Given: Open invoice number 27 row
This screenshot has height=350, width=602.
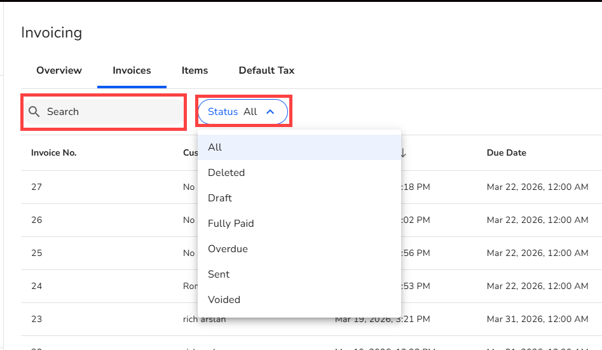Looking at the screenshot, I should point(37,187).
